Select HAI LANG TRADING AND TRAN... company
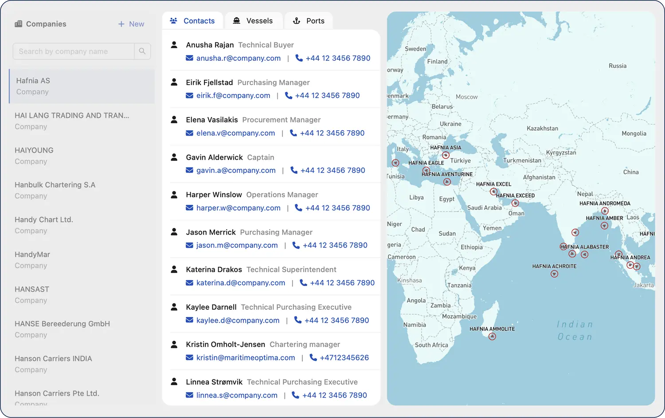The height and width of the screenshot is (418, 665). pos(82,121)
